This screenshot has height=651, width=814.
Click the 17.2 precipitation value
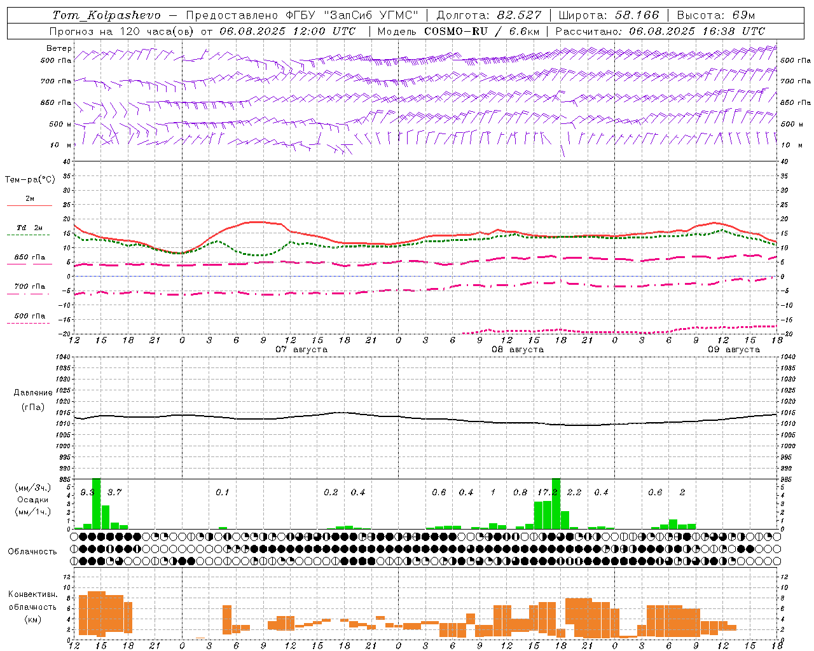pyautogui.click(x=547, y=493)
